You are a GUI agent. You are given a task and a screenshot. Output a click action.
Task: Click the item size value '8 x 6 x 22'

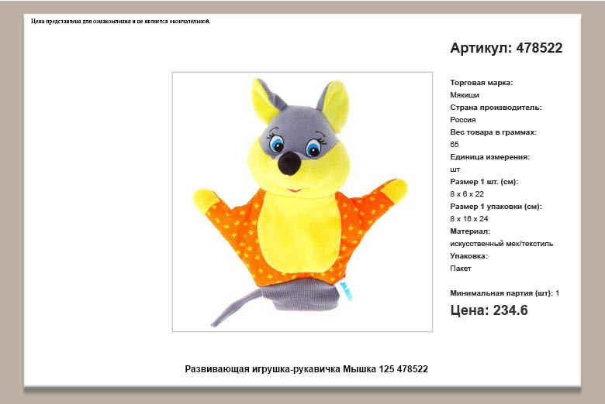point(467,193)
